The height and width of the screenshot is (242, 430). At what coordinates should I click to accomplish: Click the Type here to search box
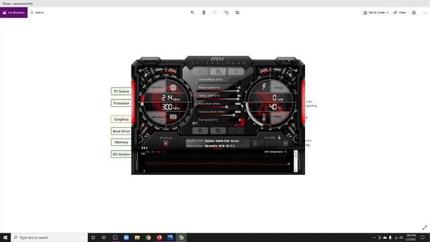point(49,237)
